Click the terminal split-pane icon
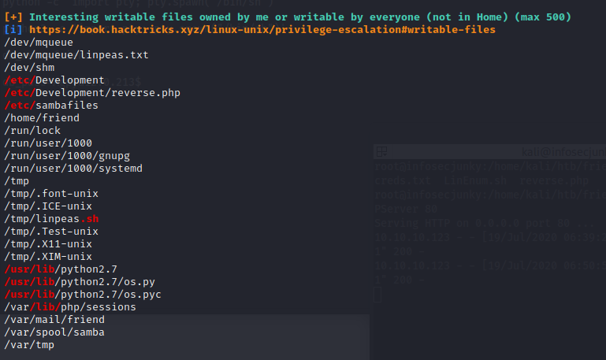 point(382,152)
